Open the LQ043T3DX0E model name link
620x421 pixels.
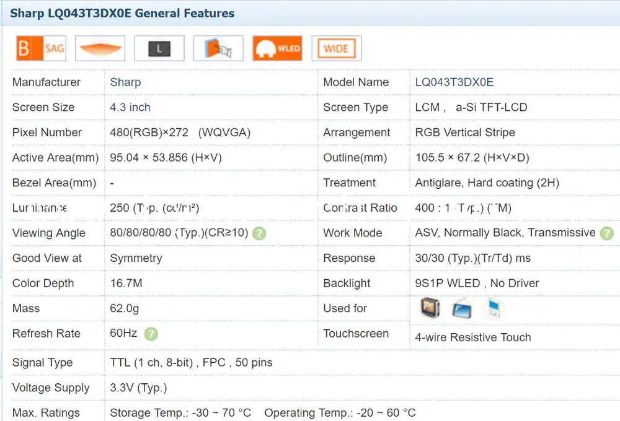coord(454,82)
